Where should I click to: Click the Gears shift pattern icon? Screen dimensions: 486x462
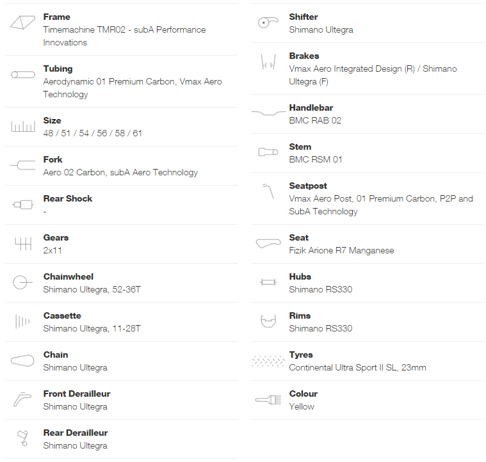23,244
